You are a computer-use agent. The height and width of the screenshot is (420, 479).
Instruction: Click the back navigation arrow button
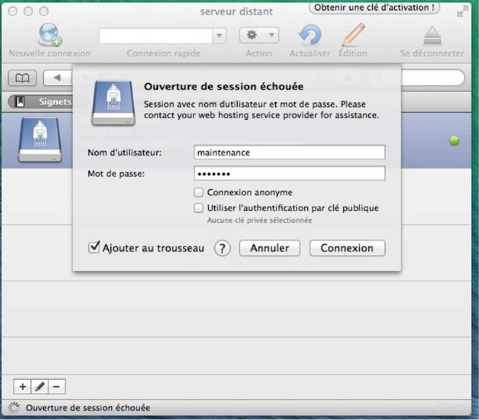pos(57,78)
